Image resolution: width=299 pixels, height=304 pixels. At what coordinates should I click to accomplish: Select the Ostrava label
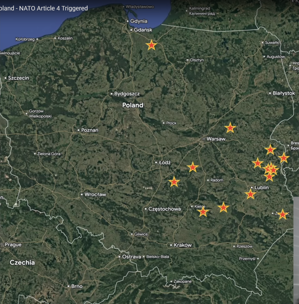(131, 257)
